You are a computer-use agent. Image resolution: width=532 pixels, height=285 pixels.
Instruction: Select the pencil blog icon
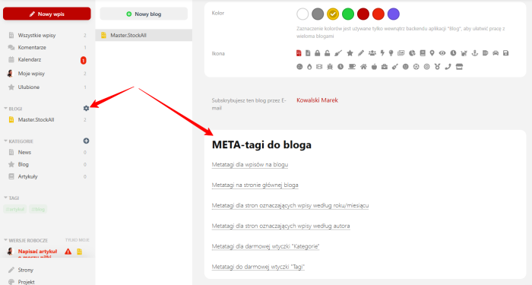(x=361, y=53)
